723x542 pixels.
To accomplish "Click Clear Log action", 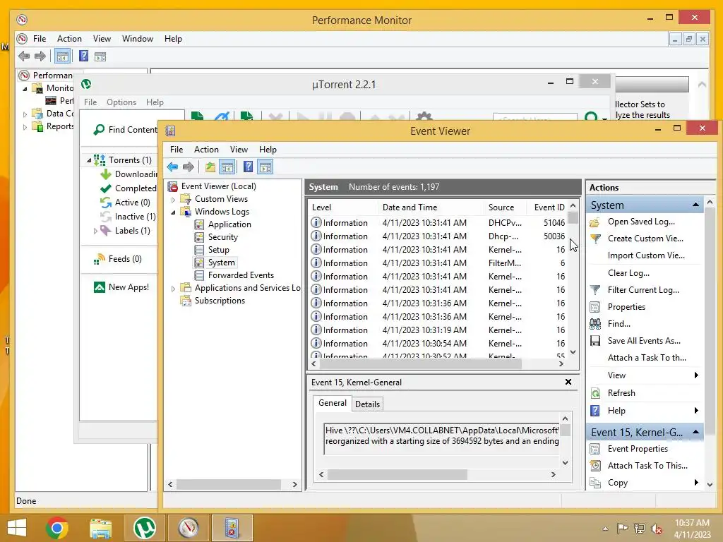I will pos(628,273).
